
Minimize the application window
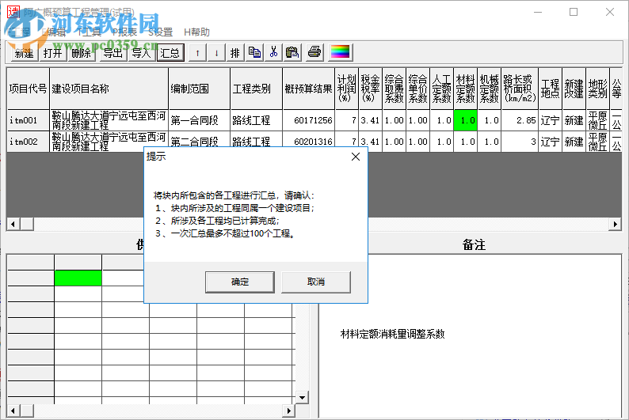point(538,12)
